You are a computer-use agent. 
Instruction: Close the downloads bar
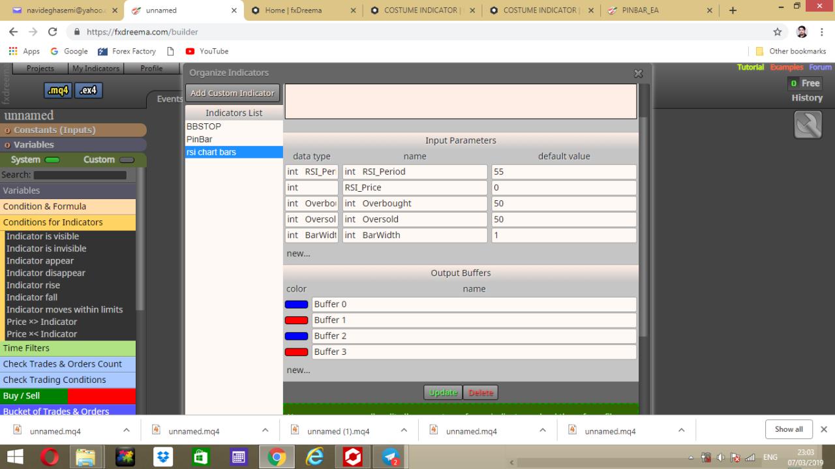pos(823,429)
